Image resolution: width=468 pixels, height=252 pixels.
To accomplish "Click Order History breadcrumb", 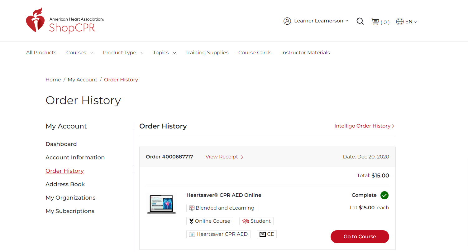I will click(121, 80).
